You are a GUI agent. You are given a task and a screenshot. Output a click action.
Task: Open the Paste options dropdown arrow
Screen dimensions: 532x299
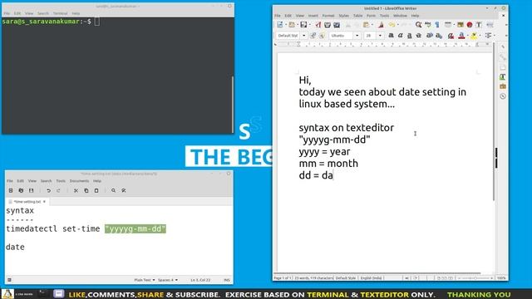pos(372,25)
